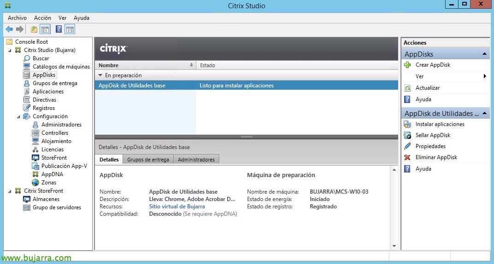494x264 pixels.
Task: Collapse the AppDisks actions section
Action: coord(484,54)
